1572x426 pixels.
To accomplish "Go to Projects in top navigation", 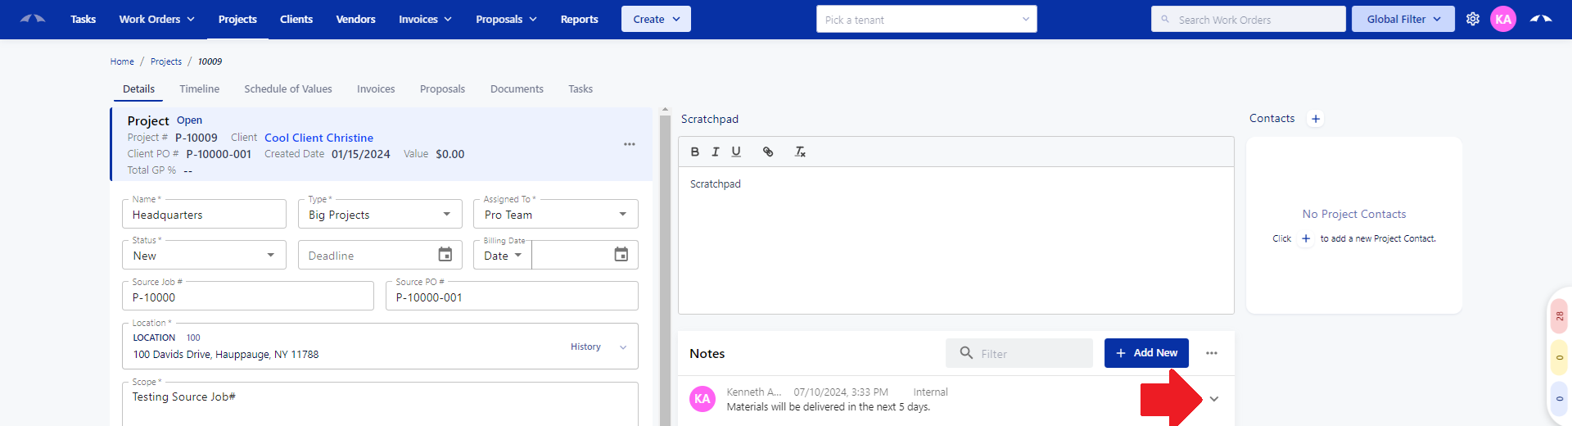I will coord(237,19).
